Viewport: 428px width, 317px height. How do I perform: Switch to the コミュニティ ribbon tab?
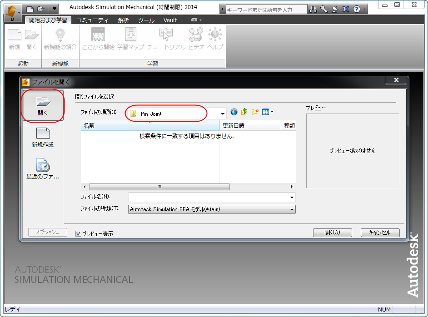pyautogui.click(x=92, y=20)
